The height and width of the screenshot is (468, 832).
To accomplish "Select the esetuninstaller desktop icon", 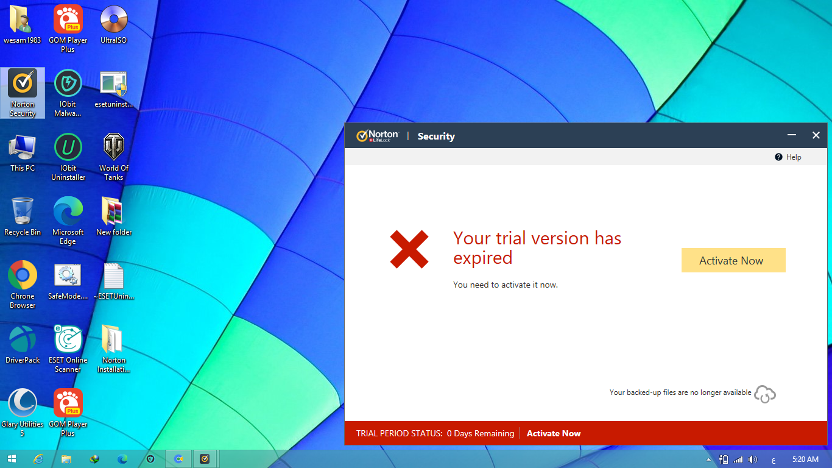I will click(x=114, y=89).
